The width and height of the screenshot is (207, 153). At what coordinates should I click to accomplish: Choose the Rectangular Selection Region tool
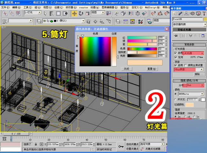tap(58, 13)
